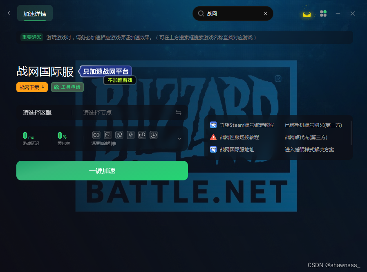Screen dimensions: 367x272
Task: Click the red warning triangle icon
Action: point(213,137)
